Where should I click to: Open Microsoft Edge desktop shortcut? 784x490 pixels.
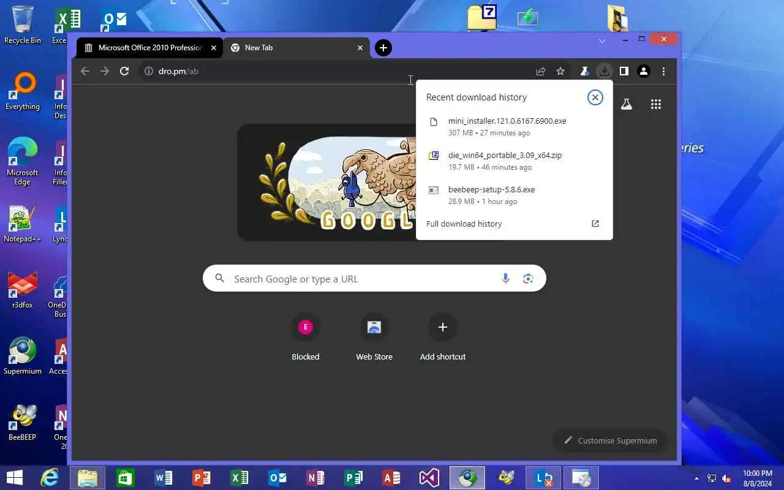tap(23, 162)
